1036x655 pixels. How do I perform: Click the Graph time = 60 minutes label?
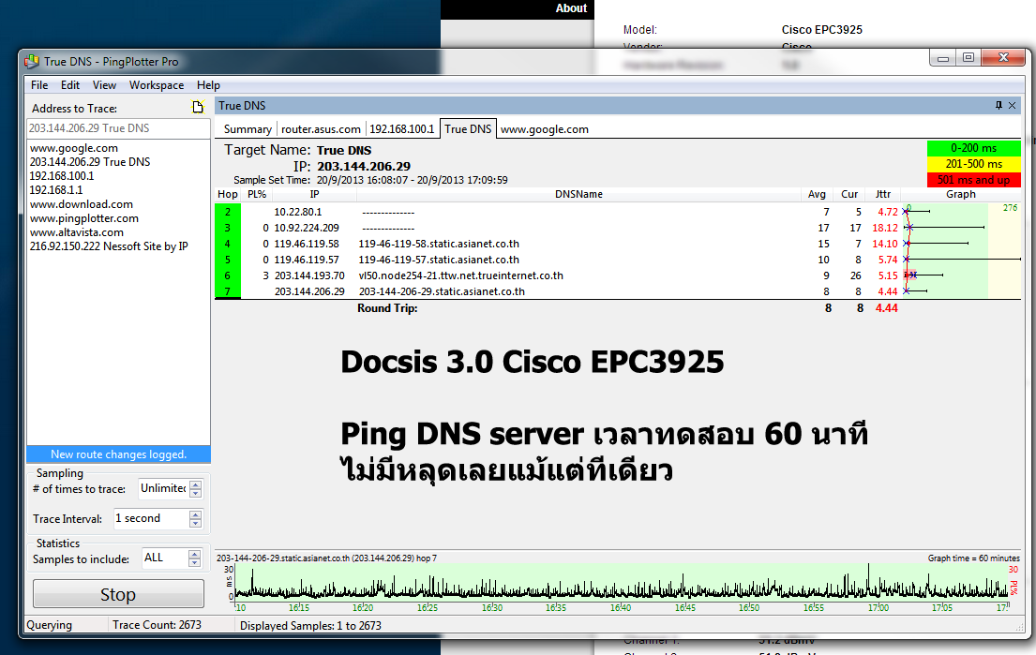973,558
